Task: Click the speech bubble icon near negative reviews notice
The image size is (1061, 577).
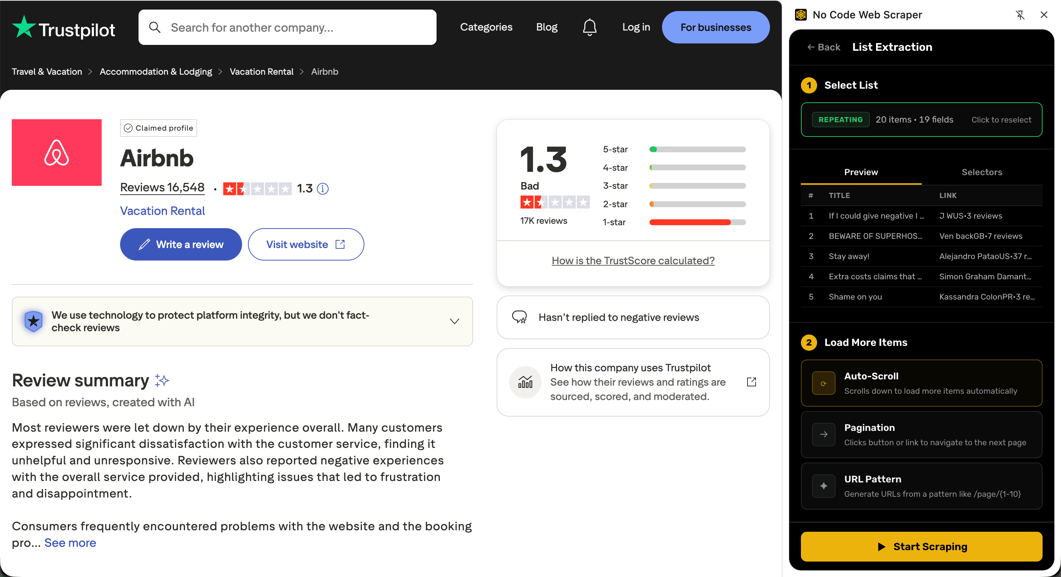Action: pyautogui.click(x=520, y=317)
